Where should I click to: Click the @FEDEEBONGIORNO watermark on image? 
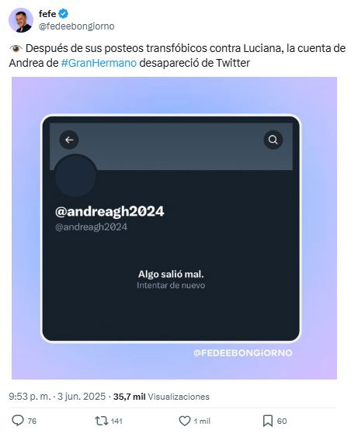click(x=243, y=353)
